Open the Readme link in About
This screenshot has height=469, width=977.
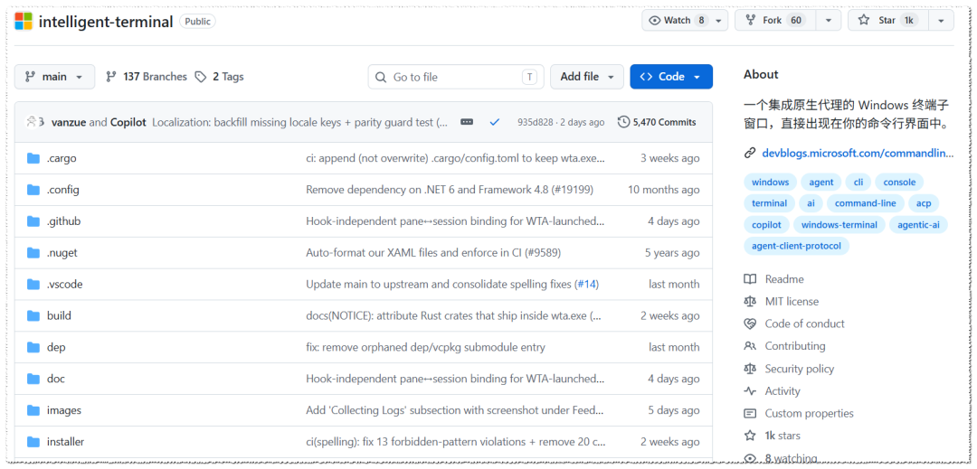(784, 279)
